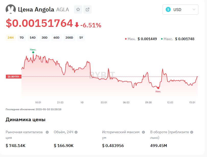Click the share/open external link icon
Viewport: 207px width, 157px height.
(88, 9)
